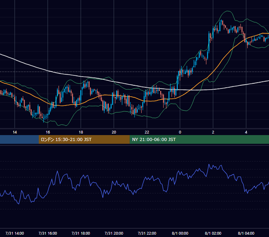This screenshot has height=237, width=269.
Task: Click the 7/31 20:00 time label
Action: 114,233
